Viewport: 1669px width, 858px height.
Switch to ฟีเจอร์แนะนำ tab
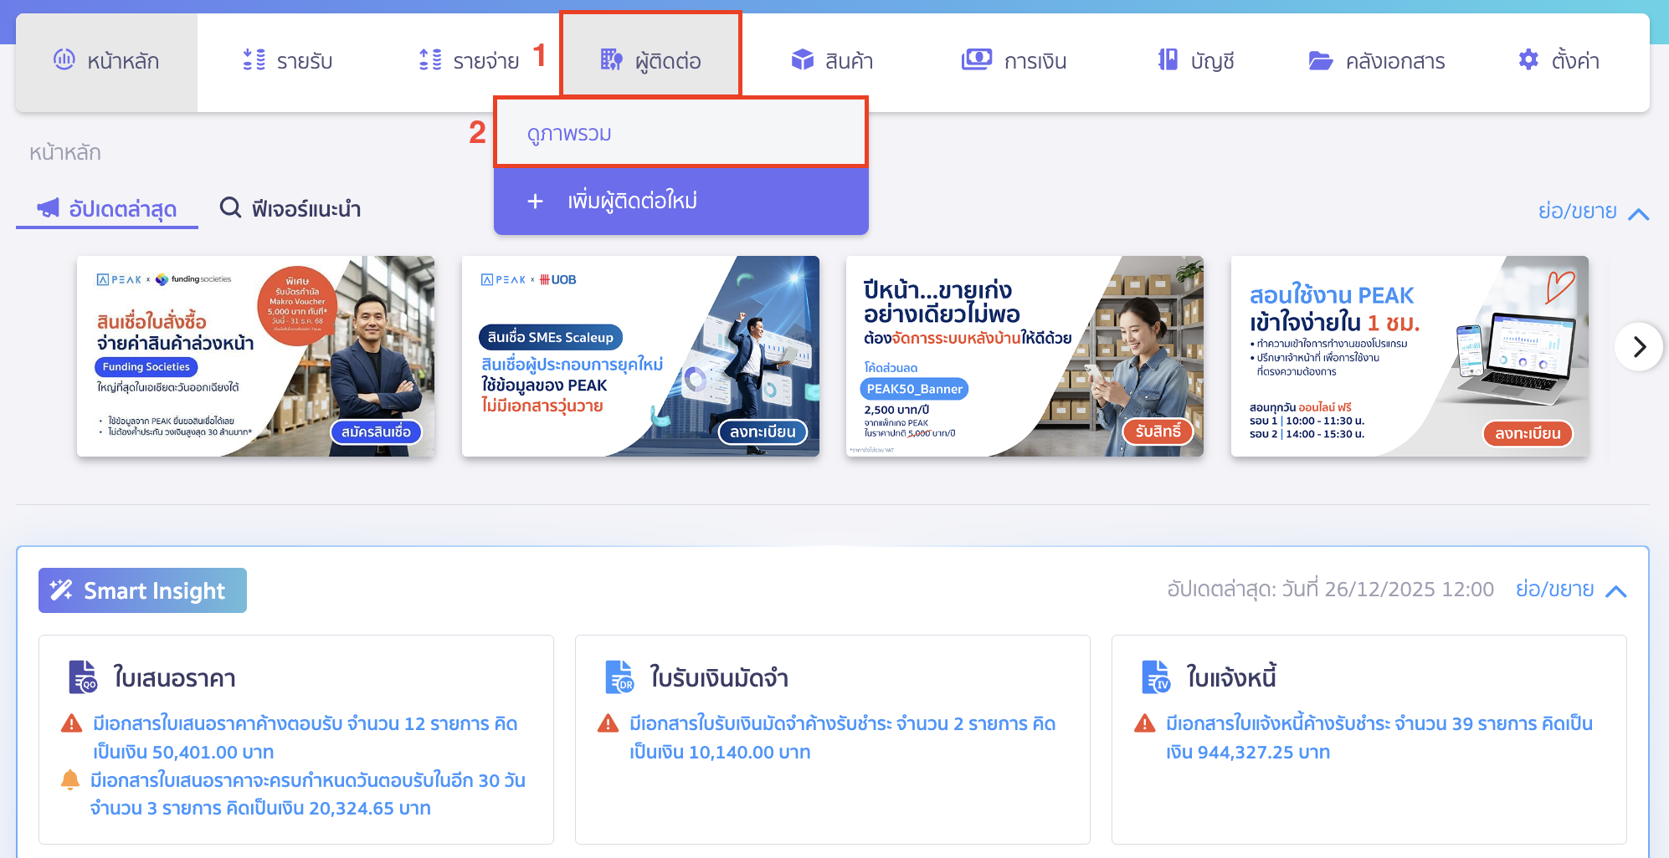tap(290, 209)
